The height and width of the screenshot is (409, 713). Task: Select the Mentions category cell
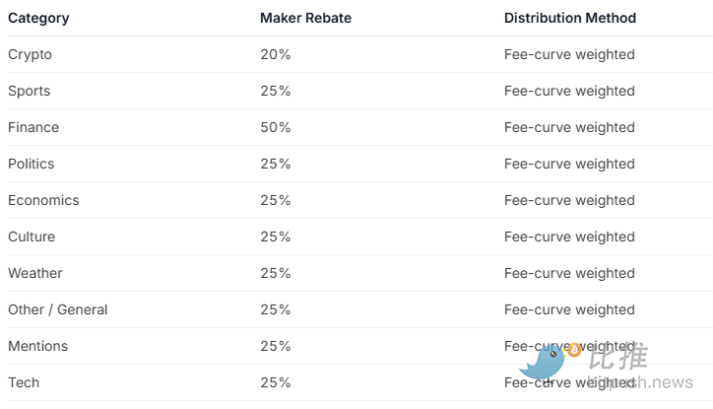click(x=37, y=346)
